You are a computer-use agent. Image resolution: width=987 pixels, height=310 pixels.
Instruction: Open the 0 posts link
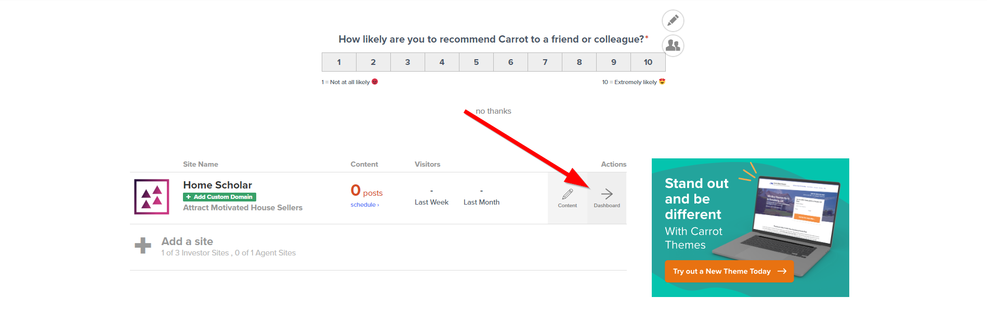coord(366,191)
